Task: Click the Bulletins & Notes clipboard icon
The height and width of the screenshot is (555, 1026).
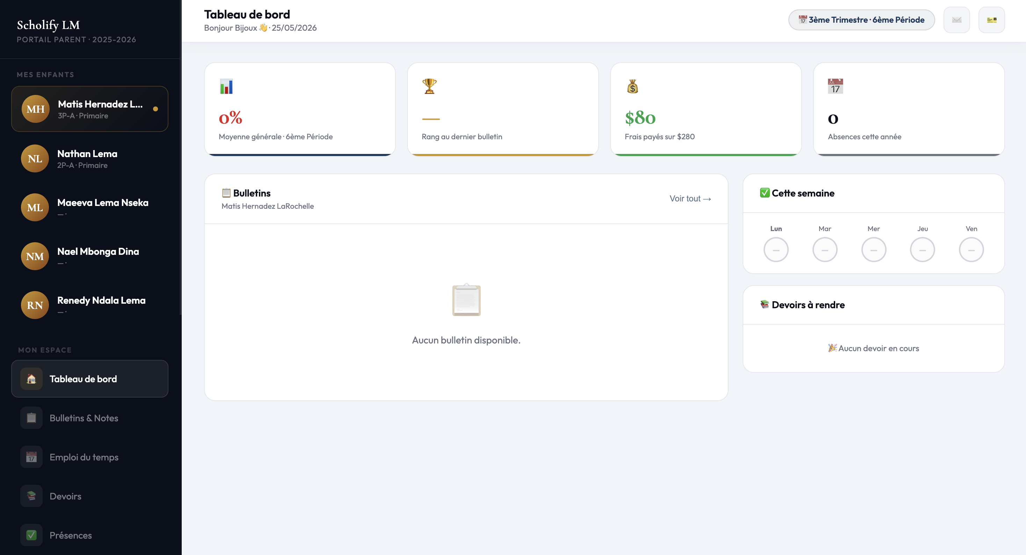Action: click(31, 418)
